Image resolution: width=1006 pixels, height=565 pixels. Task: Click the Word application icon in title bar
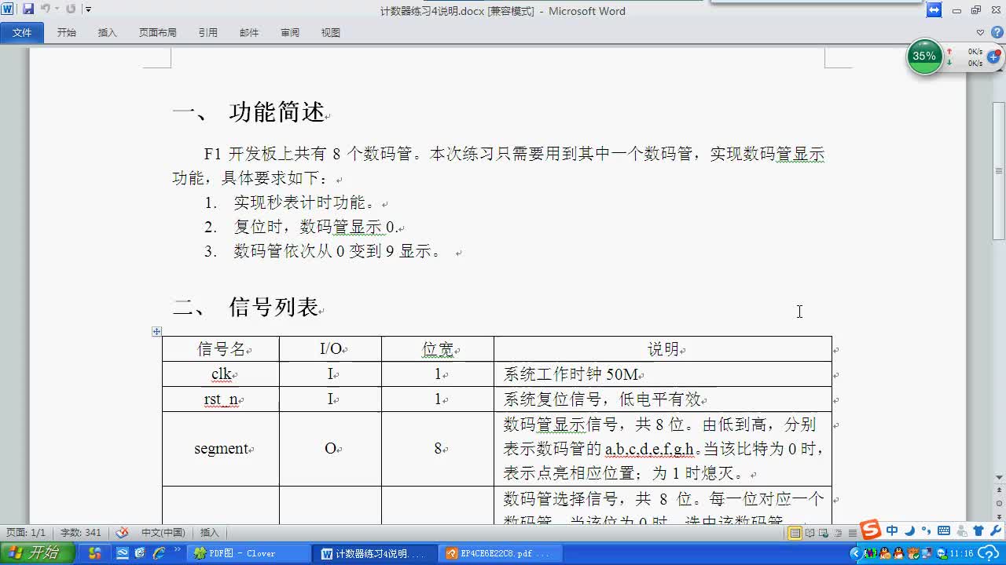[7, 9]
